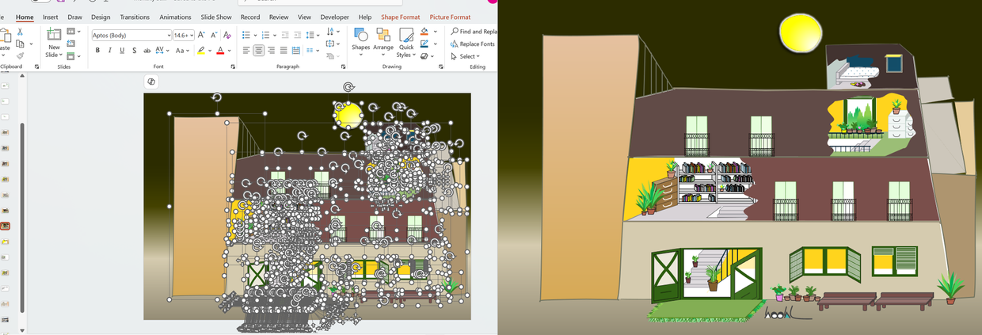Click the Shape Fill paint bucket

[425, 32]
